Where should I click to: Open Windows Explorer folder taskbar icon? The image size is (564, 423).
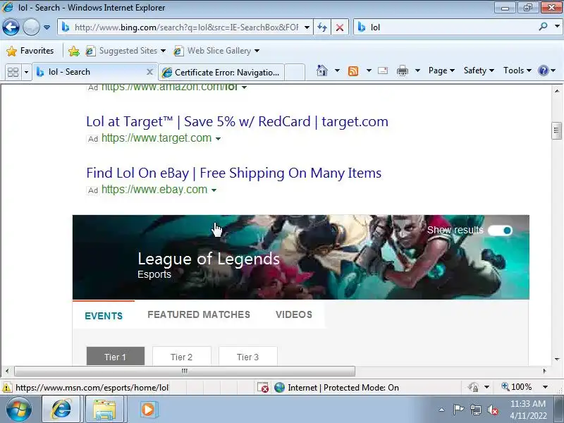click(x=104, y=410)
